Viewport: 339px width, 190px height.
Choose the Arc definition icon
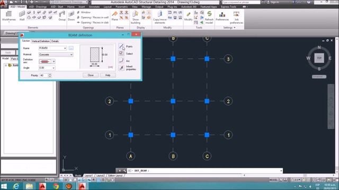coord(121,61)
